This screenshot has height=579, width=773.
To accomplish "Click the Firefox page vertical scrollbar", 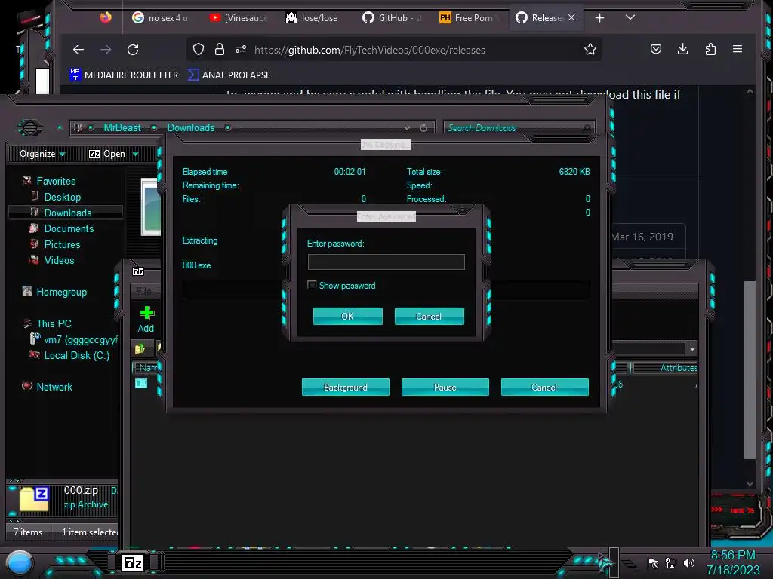I will tap(750, 369).
